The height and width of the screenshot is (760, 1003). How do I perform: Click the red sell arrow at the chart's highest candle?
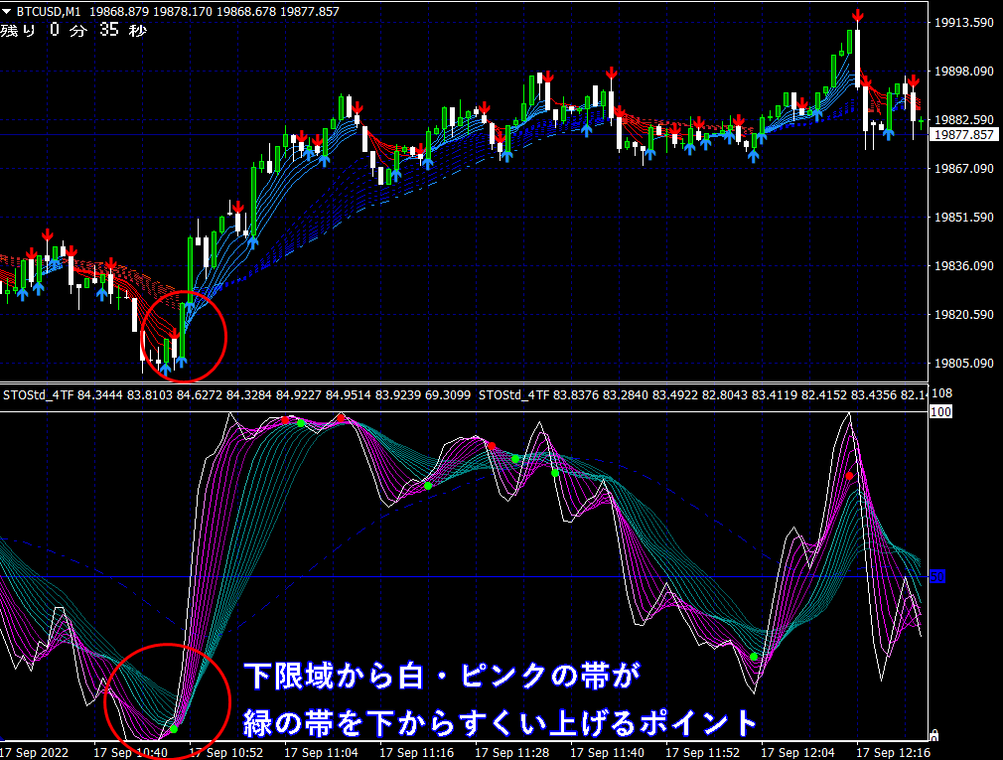point(858,15)
